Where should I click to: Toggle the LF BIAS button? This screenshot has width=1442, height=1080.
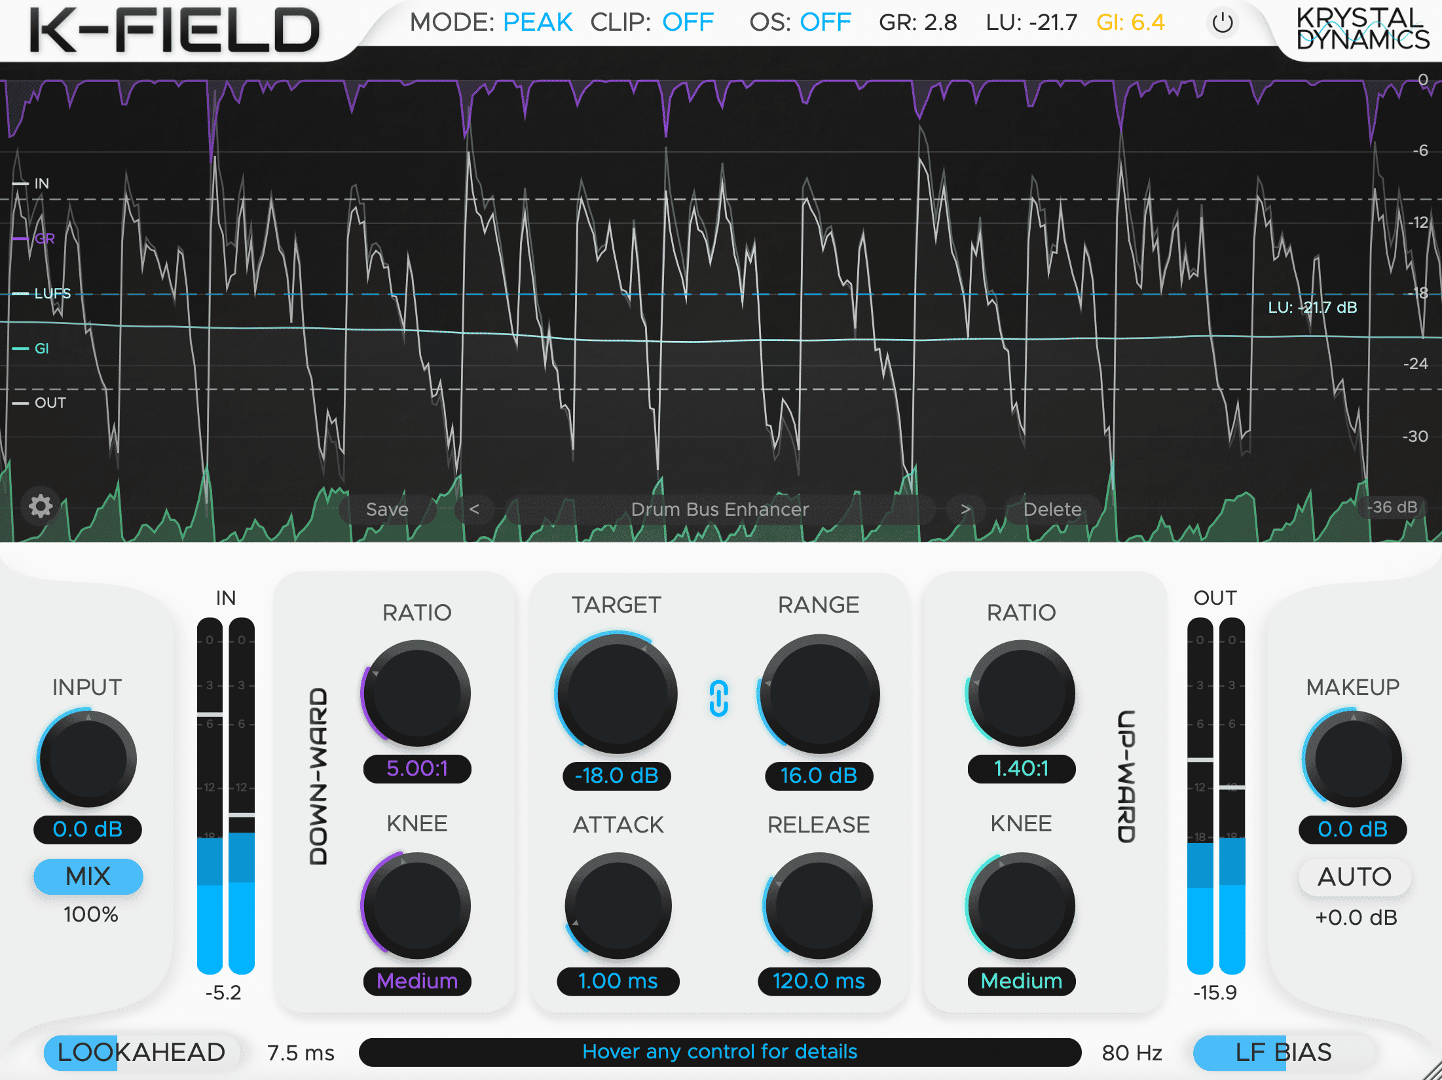pos(1284,1053)
